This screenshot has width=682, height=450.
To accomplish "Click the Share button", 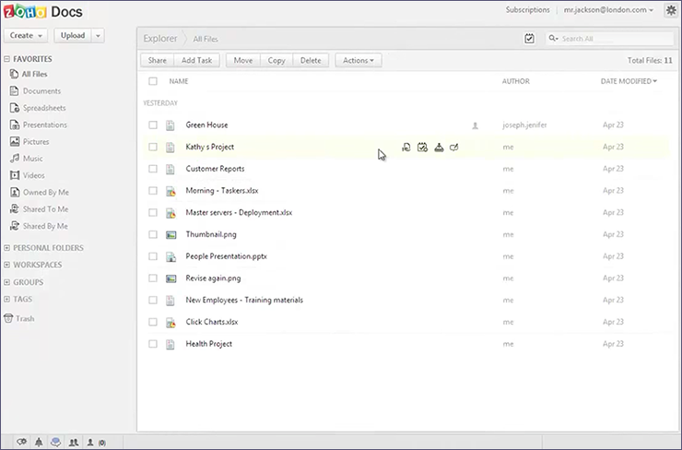I will coord(157,61).
